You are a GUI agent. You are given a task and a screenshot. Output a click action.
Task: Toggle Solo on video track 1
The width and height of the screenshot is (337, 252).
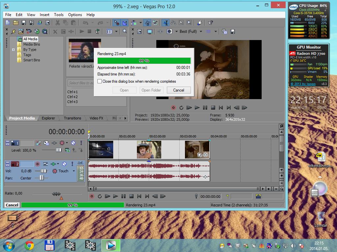[81, 143]
